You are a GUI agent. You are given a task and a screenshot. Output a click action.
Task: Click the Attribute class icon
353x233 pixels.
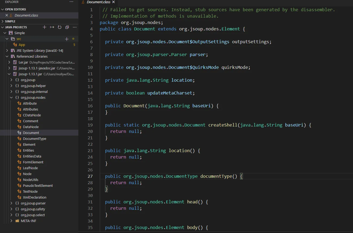(x=19, y=104)
